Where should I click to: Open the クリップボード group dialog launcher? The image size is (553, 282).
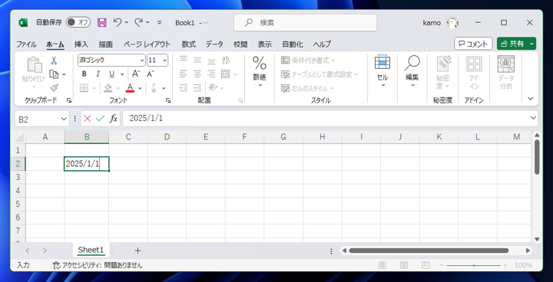[69, 100]
